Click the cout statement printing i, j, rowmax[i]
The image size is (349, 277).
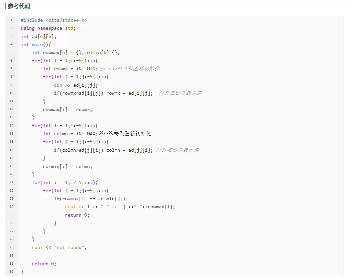(x=120, y=207)
